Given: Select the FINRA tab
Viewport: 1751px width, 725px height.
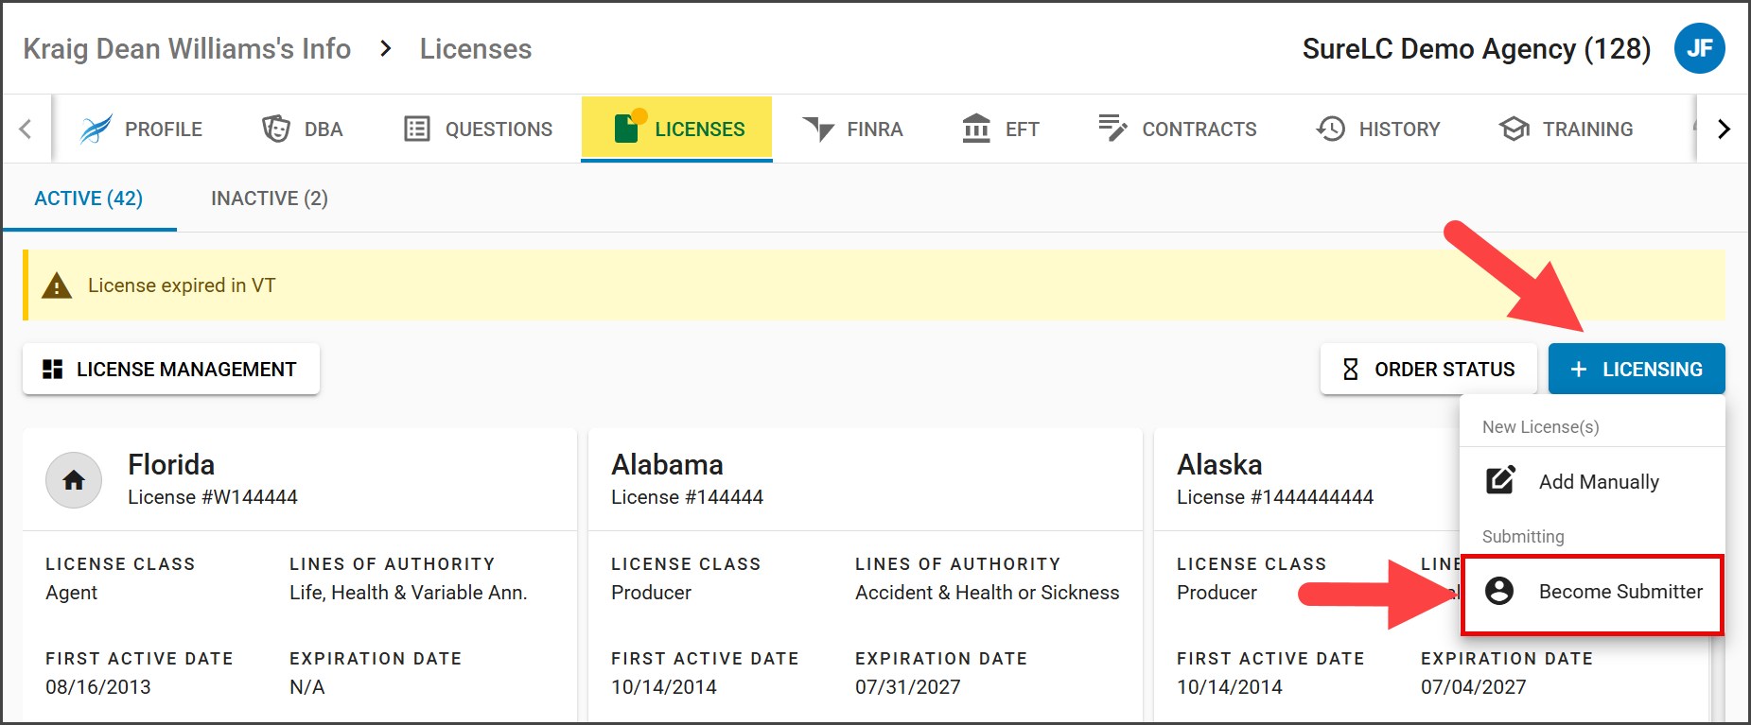Looking at the screenshot, I should 852,129.
